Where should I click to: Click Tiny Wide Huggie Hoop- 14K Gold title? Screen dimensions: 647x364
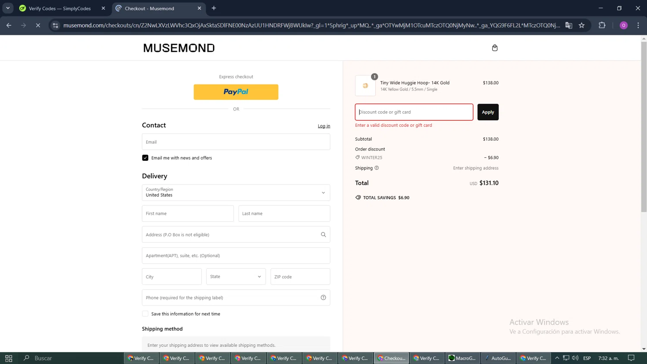pos(415,83)
